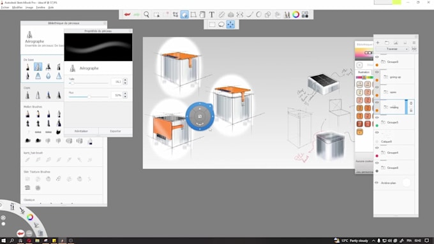Click the Exporter button
Viewport: 434px width, 244px height.
point(116,131)
